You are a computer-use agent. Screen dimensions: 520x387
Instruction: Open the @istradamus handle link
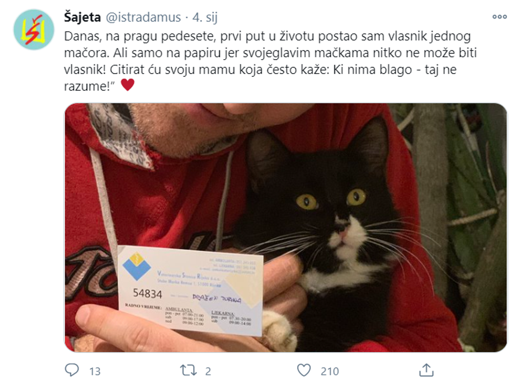[x=143, y=17]
